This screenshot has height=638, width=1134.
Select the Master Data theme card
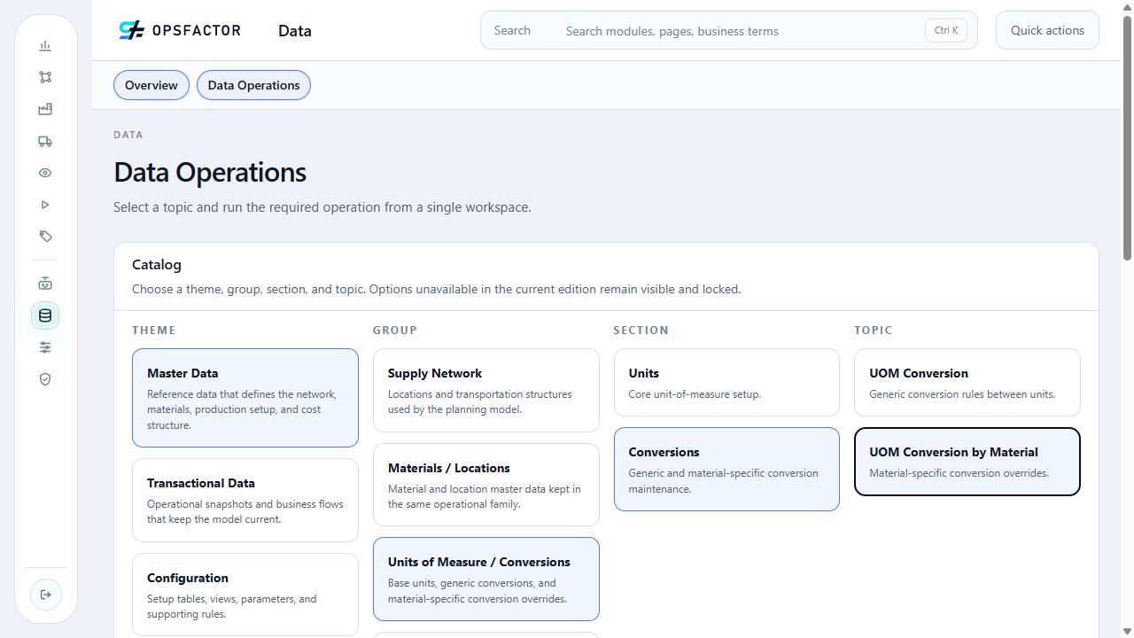245,398
